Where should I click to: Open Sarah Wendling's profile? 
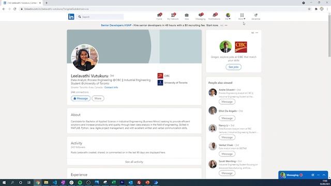tap(227, 161)
